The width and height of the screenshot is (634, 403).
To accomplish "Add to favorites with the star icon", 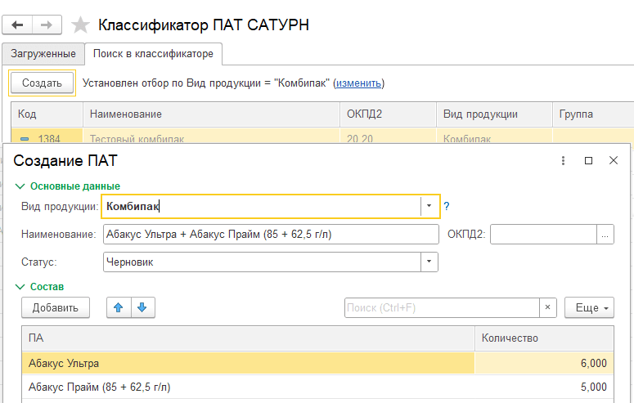I will 80,25.
